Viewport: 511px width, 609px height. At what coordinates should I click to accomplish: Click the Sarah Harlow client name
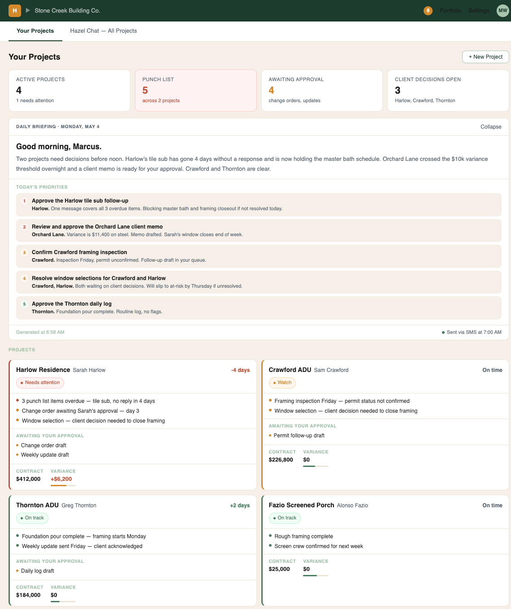pos(89,370)
